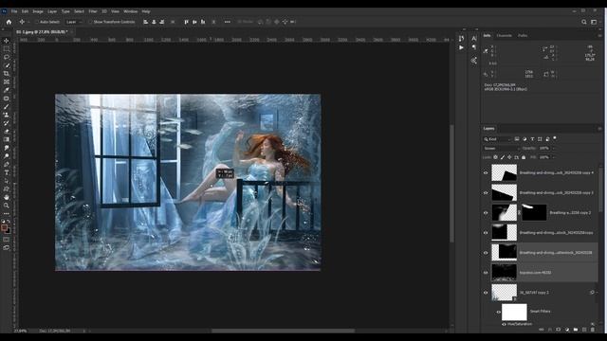
Task: Toggle visibility of masked layer copy 2
Action: click(x=486, y=212)
